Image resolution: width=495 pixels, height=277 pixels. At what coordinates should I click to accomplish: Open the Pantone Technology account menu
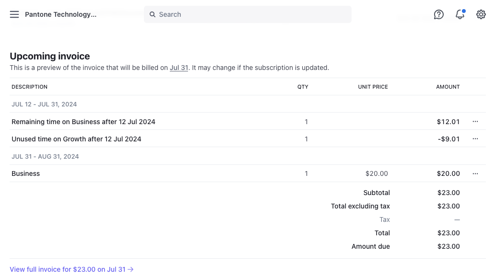(60, 14)
